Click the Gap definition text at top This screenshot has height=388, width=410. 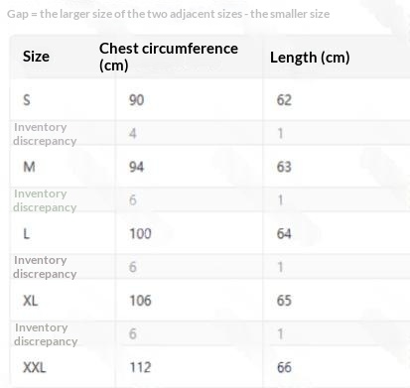(168, 14)
